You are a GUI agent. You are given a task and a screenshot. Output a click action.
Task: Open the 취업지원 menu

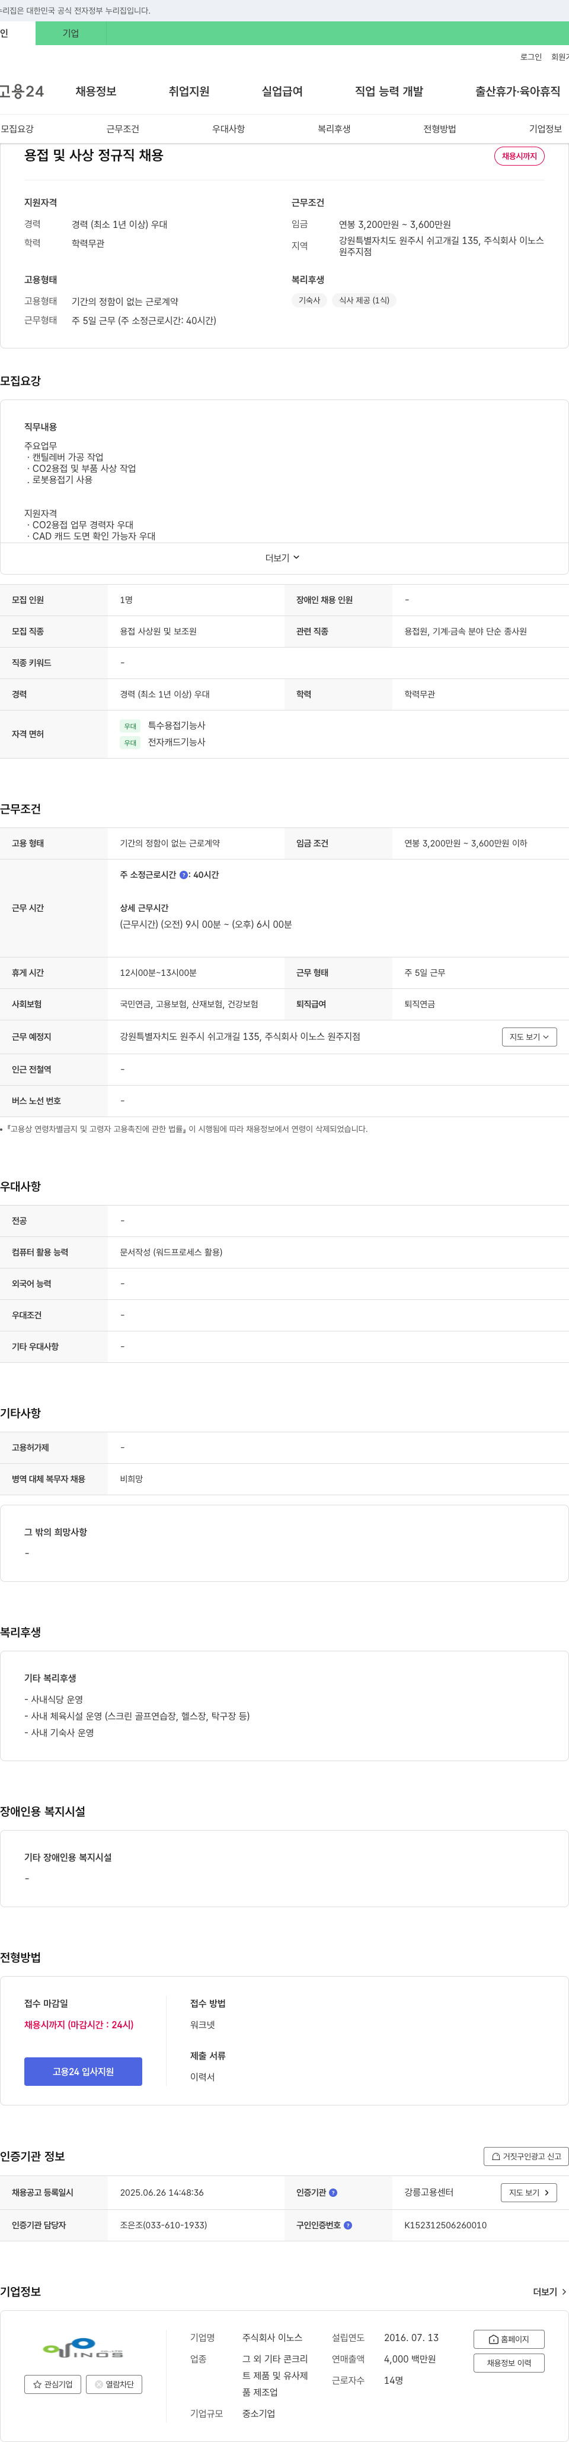click(188, 91)
